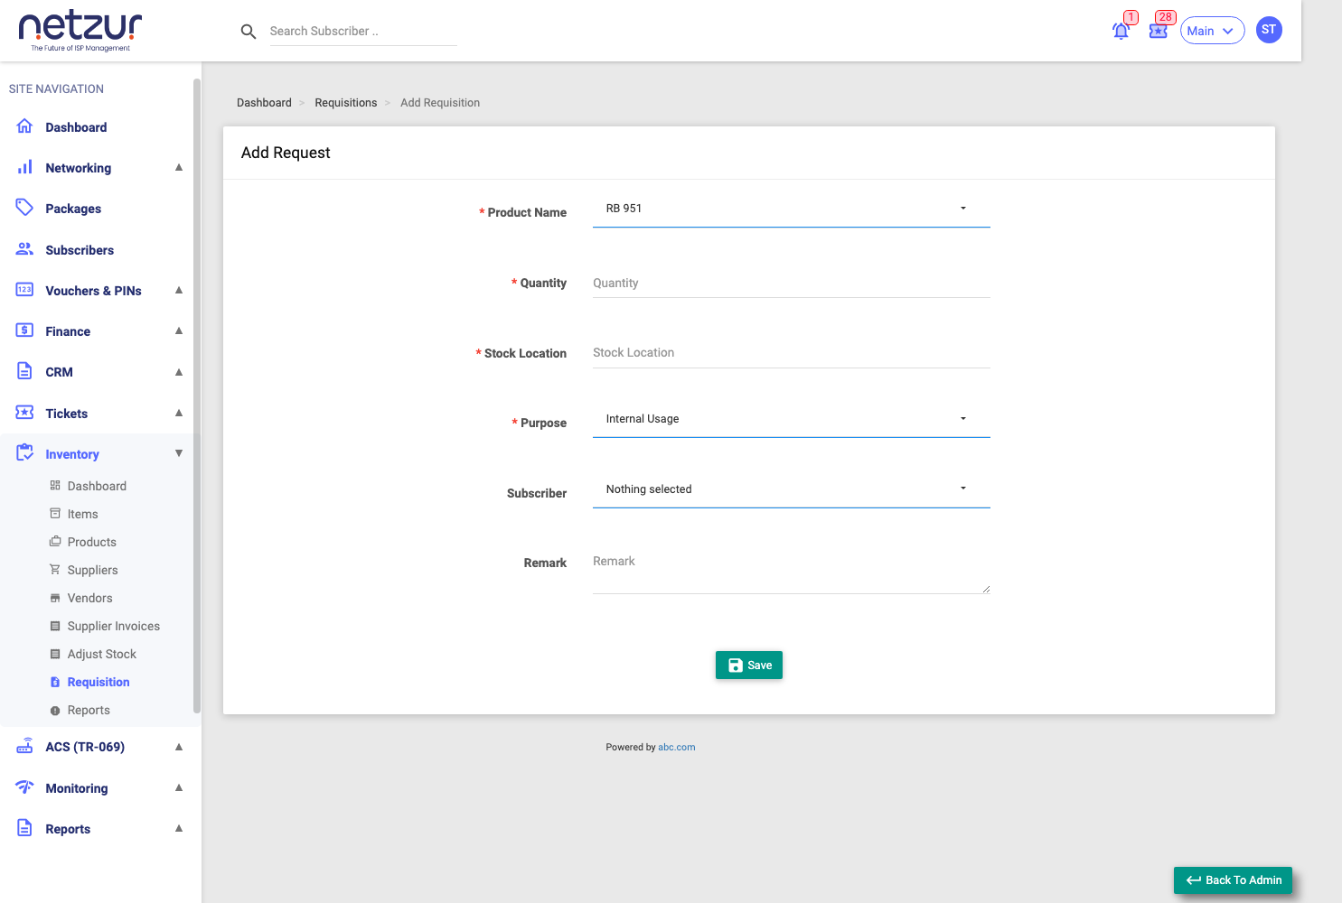Open Reports under the Inventory submenu
1342x903 pixels.
click(89, 710)
